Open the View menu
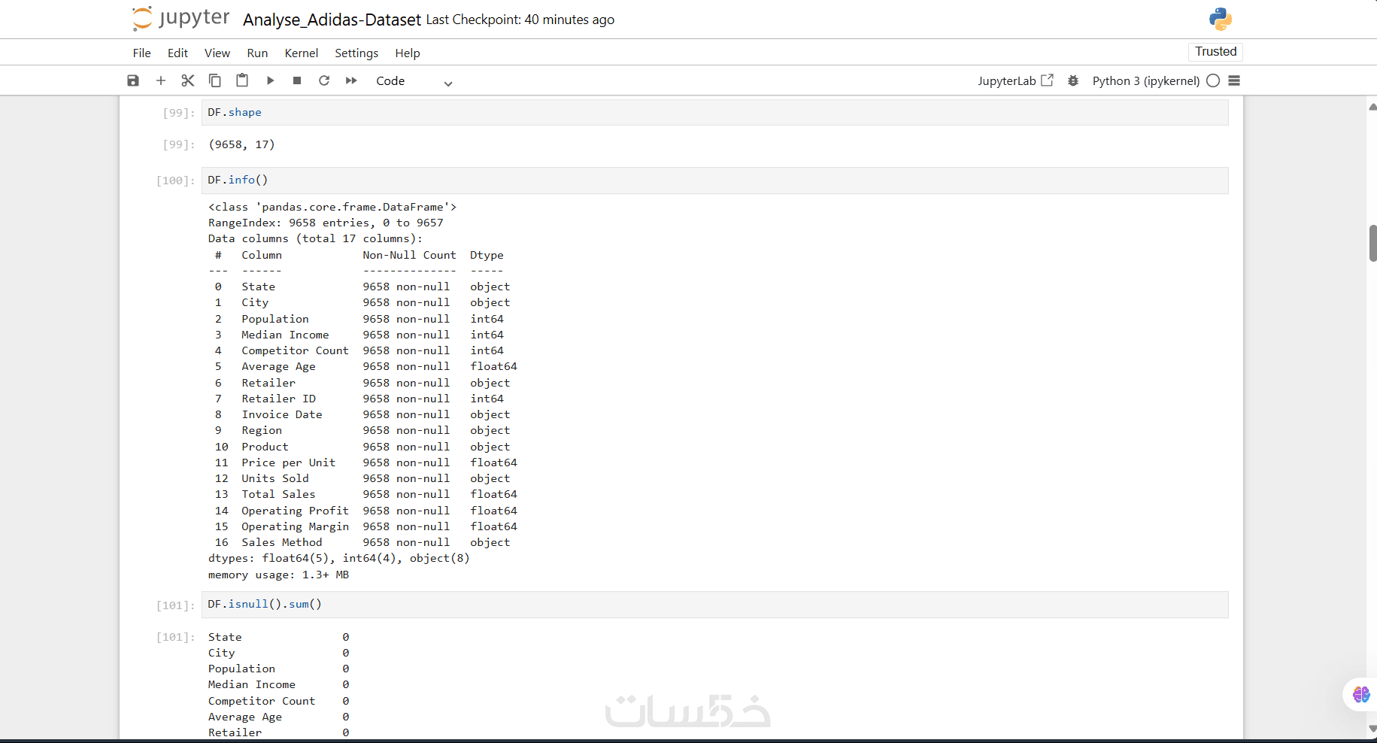 click(217, 53)
